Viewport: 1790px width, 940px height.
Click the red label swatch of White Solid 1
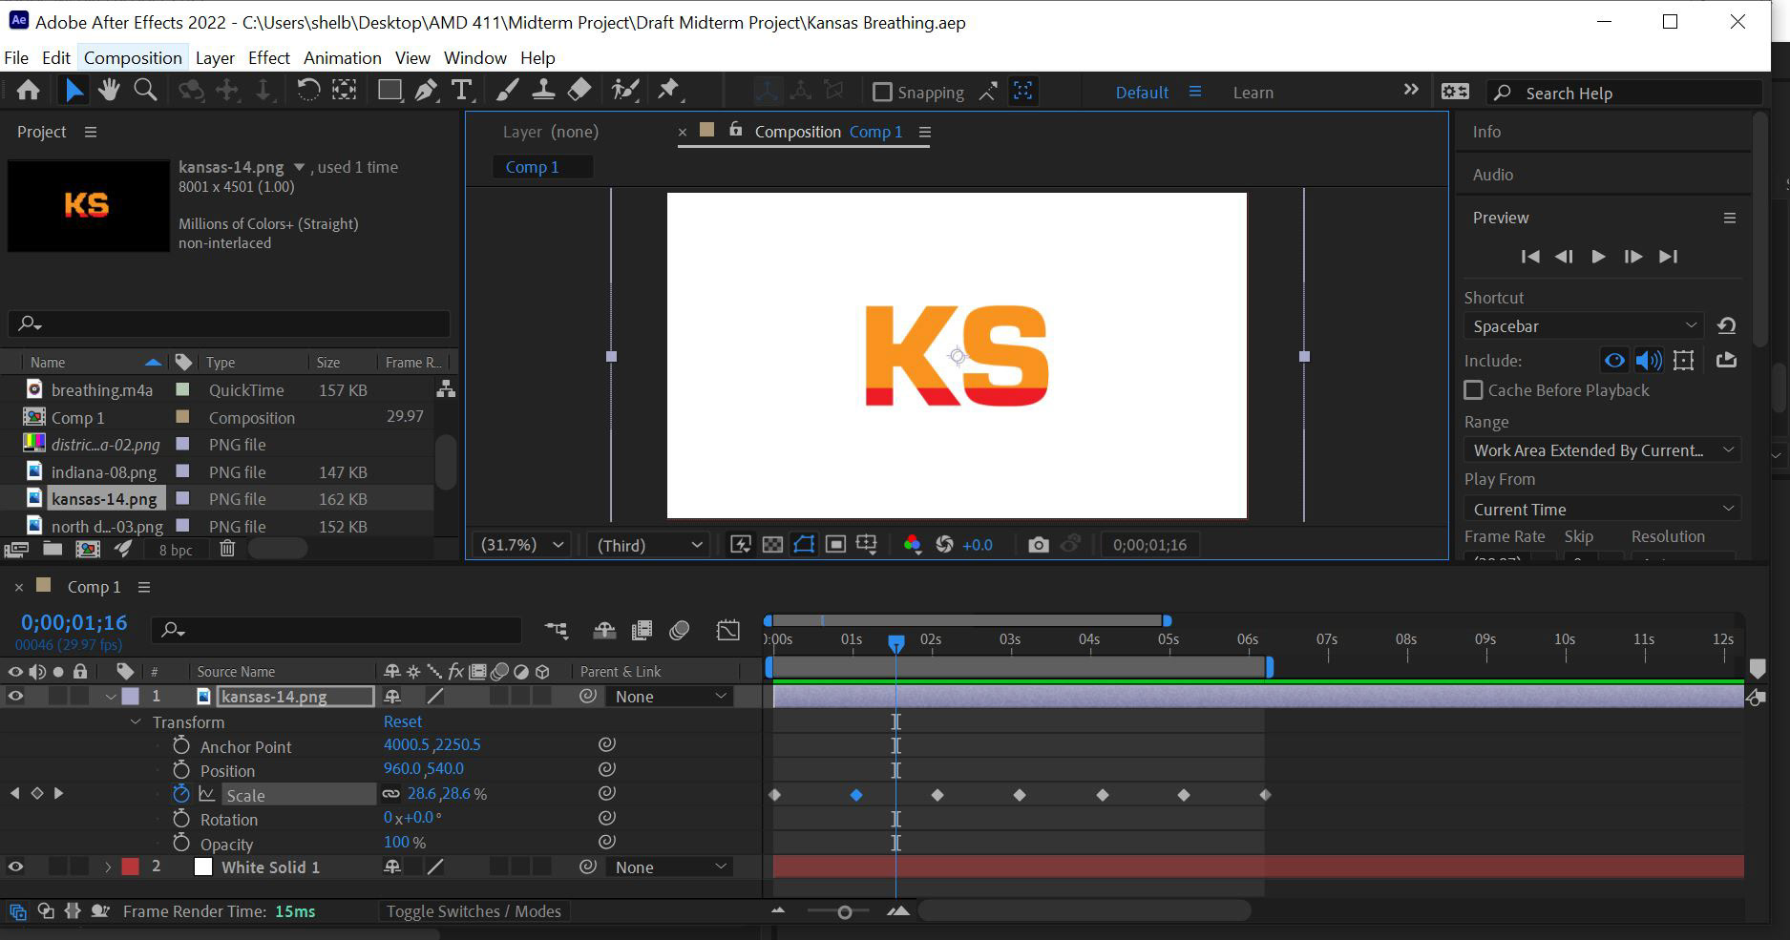[131, 867]
